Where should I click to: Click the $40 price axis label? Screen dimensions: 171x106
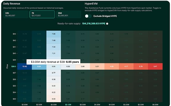point(14,54)
